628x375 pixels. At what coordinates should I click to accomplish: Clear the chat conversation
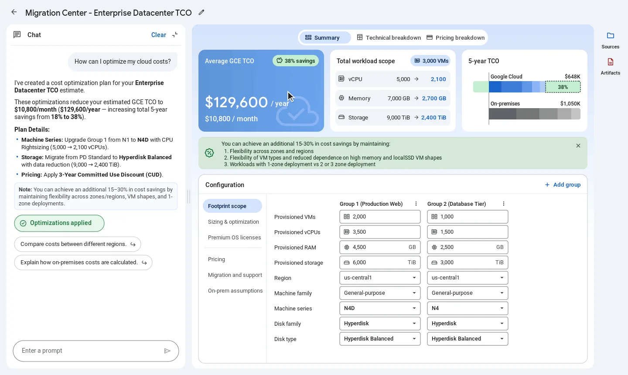(x=159, y=35)
